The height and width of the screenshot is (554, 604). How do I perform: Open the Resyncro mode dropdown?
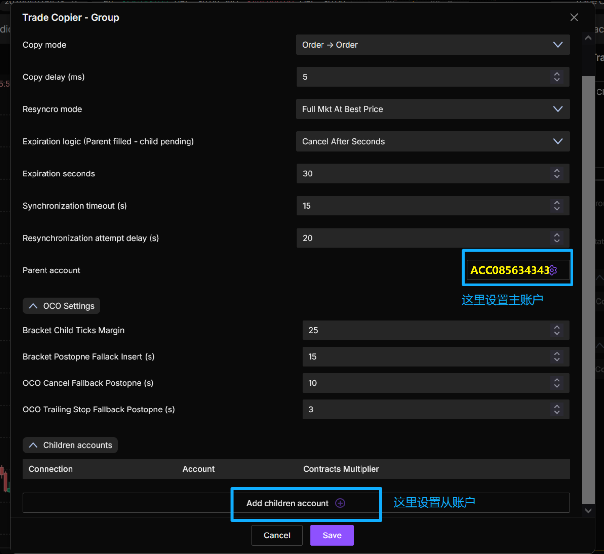click(432, 109)
